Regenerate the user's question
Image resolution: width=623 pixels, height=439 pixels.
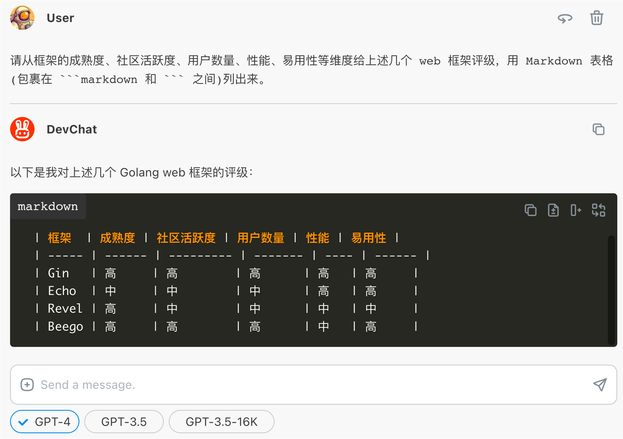point(565,18)
